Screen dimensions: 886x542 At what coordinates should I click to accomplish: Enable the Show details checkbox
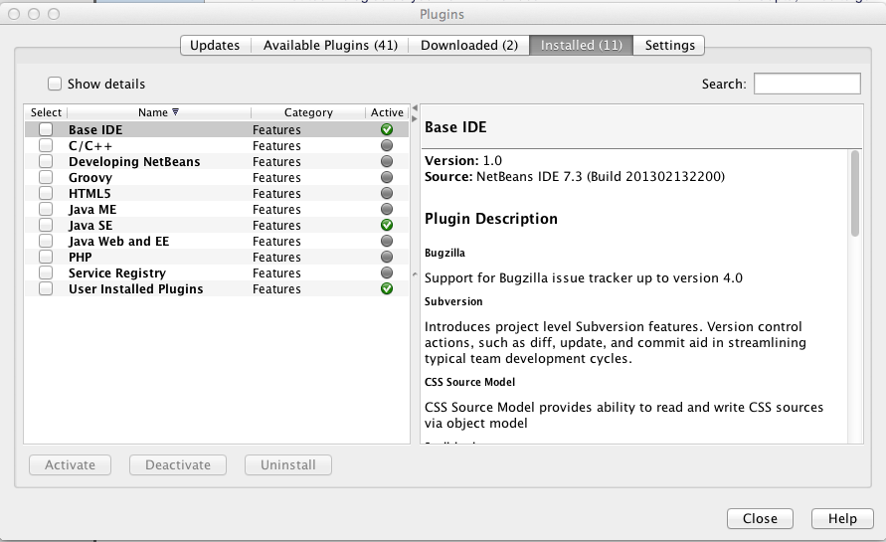point(56,85)
